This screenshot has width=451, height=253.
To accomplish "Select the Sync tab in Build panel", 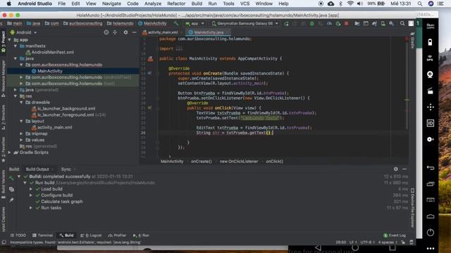I will [66, 169].
